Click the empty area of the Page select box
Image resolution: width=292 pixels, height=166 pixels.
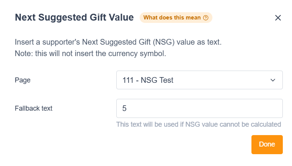pos(222,80)
